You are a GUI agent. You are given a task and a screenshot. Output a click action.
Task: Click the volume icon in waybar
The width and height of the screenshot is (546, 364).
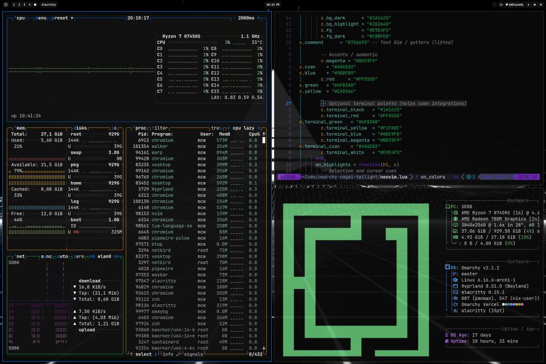coord(535,5)
